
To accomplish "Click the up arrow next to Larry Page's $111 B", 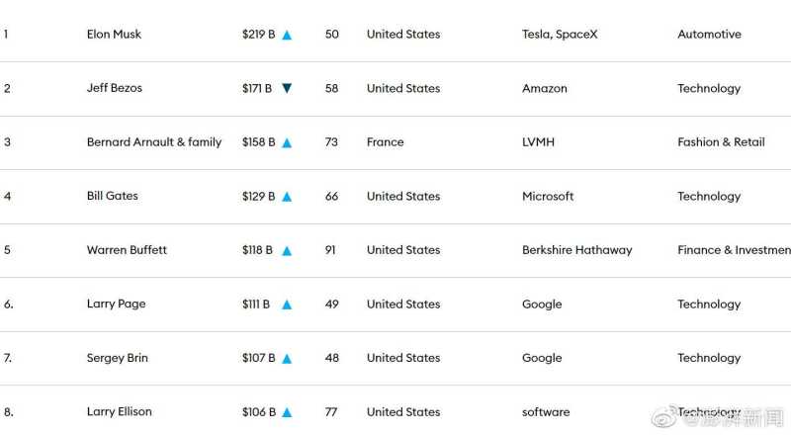I will tap(287, 305).
